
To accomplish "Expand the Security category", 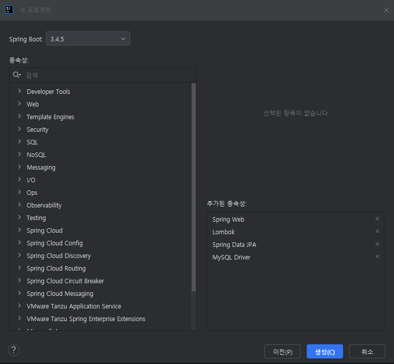I will tap(19, 129).
